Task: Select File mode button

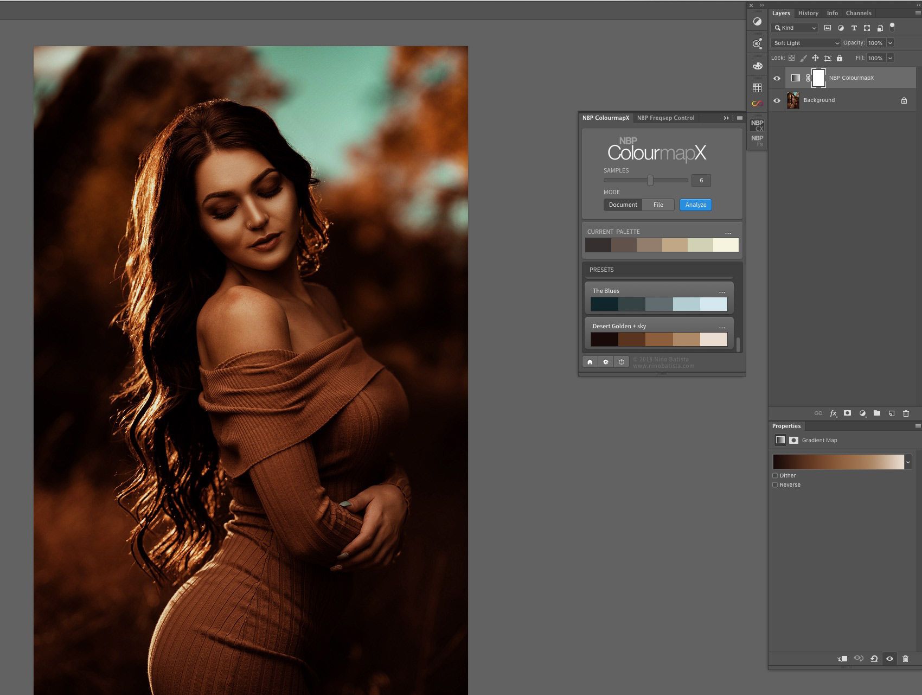Action: point(658,205)
